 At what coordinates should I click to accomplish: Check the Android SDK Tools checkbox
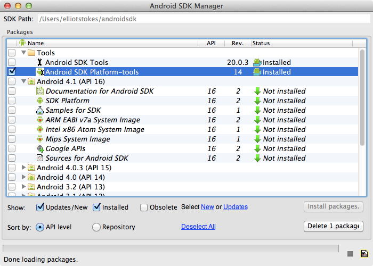(12, 62)
